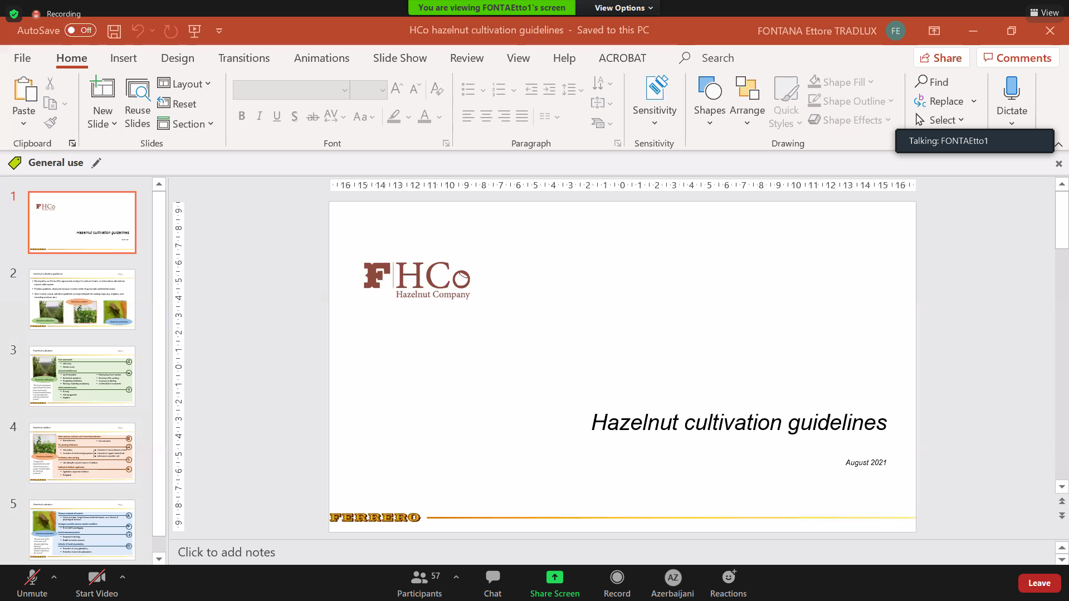This screenshot has height=601, width=1069.
Task: Click the Clear All Formatting icon
Action: click(x=437, y=88)
